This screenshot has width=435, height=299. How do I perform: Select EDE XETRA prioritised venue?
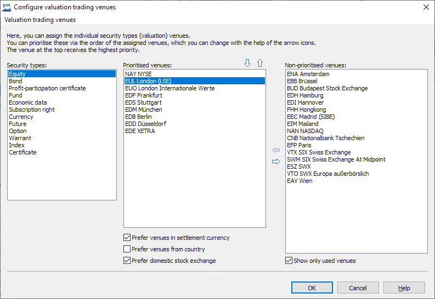pyautogui.click(x=140, y=131)
